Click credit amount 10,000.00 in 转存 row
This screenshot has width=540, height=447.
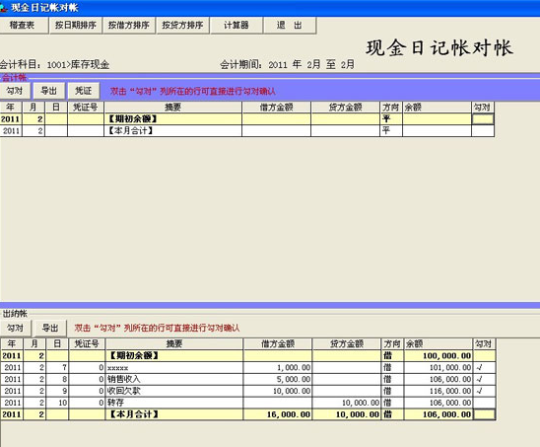347,403
